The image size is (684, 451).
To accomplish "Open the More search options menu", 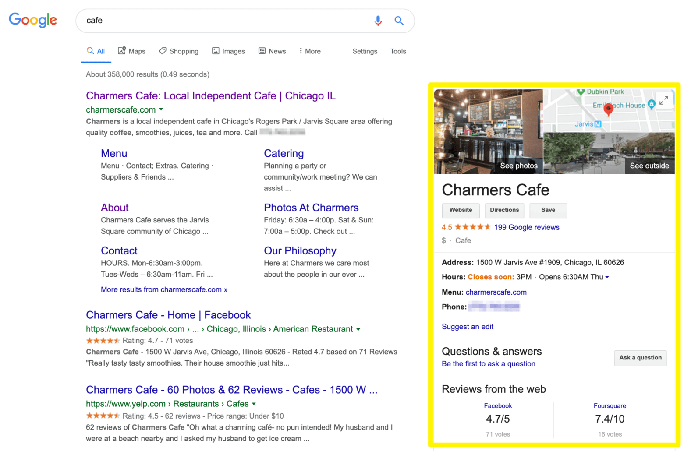I will (309, 51).
